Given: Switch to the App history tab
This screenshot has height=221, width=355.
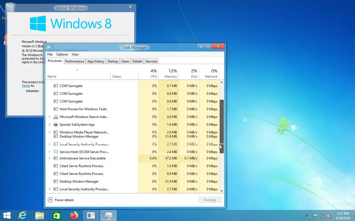Looking at the screenshot, I should click(96, 61).
